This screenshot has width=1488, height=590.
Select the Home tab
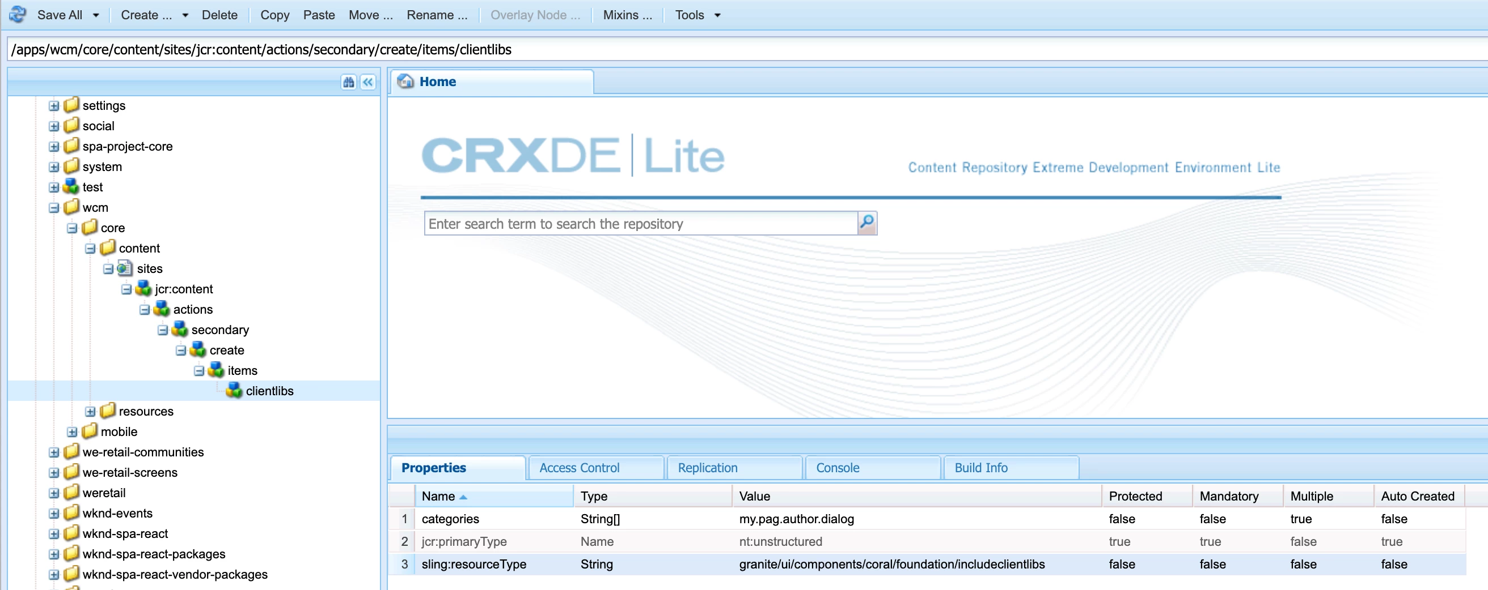(x=492, y=82)
